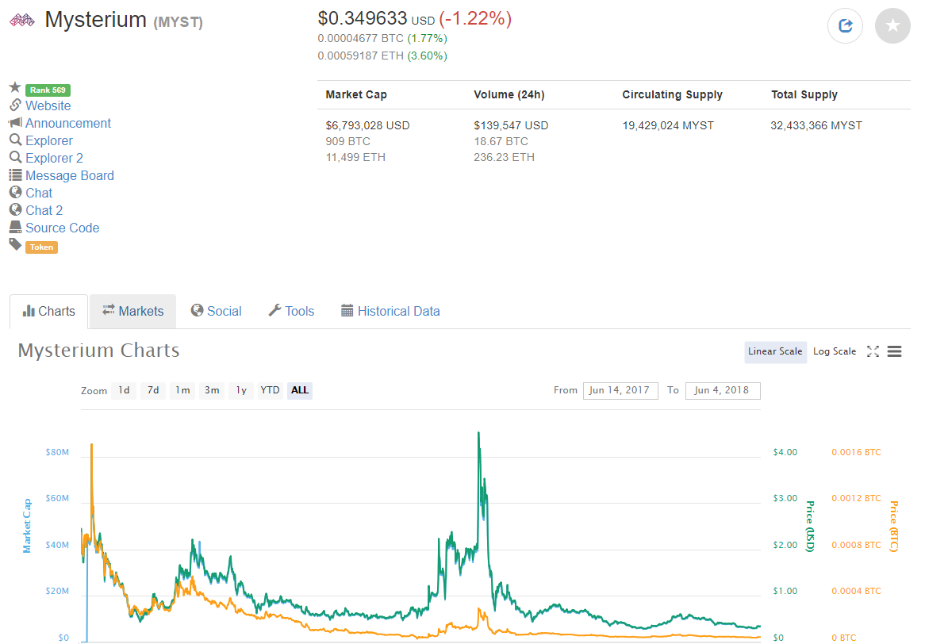Click the tag icon beside Token badge
The width and height of the screenshot is (925, 644).
15,245
